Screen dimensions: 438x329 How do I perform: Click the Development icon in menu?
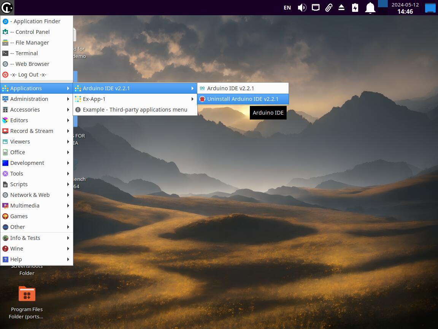coord(5,163)
